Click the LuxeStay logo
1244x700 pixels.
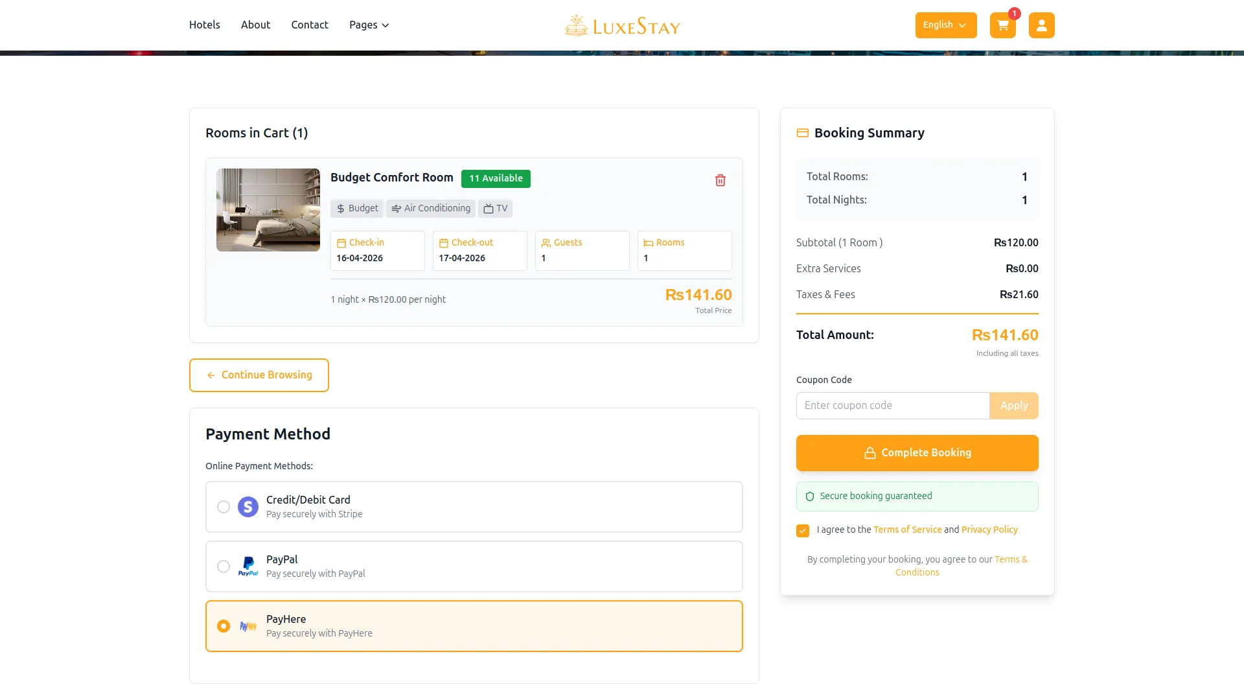click(x=622, y=26)
